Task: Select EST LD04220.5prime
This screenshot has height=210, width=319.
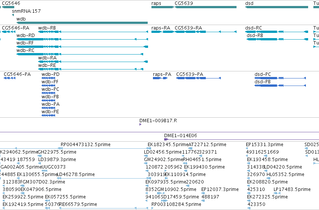Action: [x=283, y=167]
